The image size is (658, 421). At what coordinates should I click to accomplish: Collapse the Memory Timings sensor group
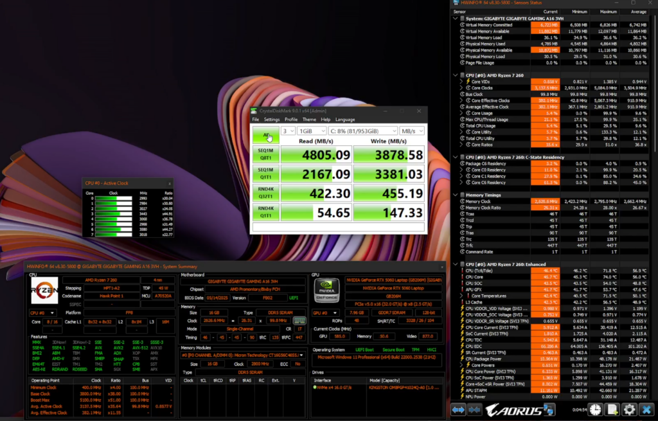[456, 195]
